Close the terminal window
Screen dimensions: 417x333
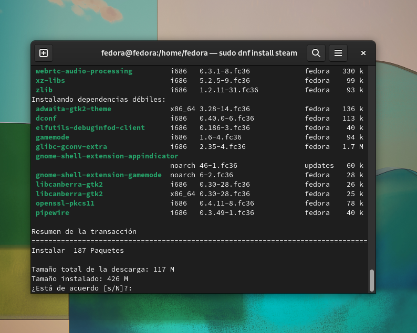click(x=363, y=53)
